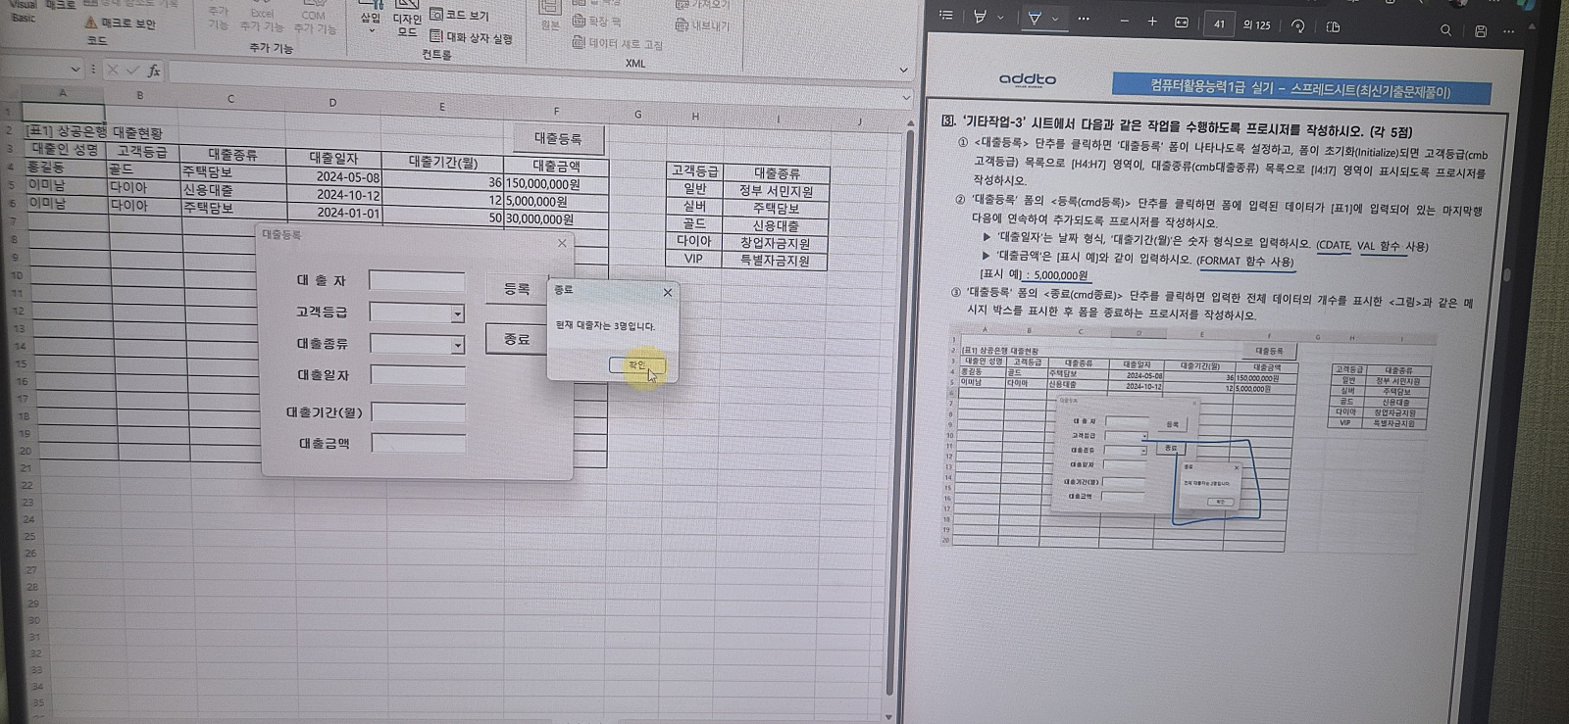The height and width of the screenshot is (724, 1569).
Task: Open highlighter color options dropdown in PDF viewer
Action: [1000, 18]
